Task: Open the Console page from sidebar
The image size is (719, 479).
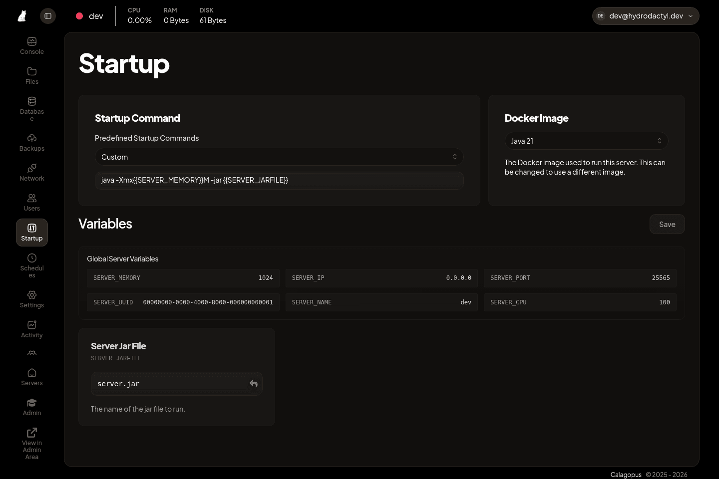Action: click(x=32, y=46)
